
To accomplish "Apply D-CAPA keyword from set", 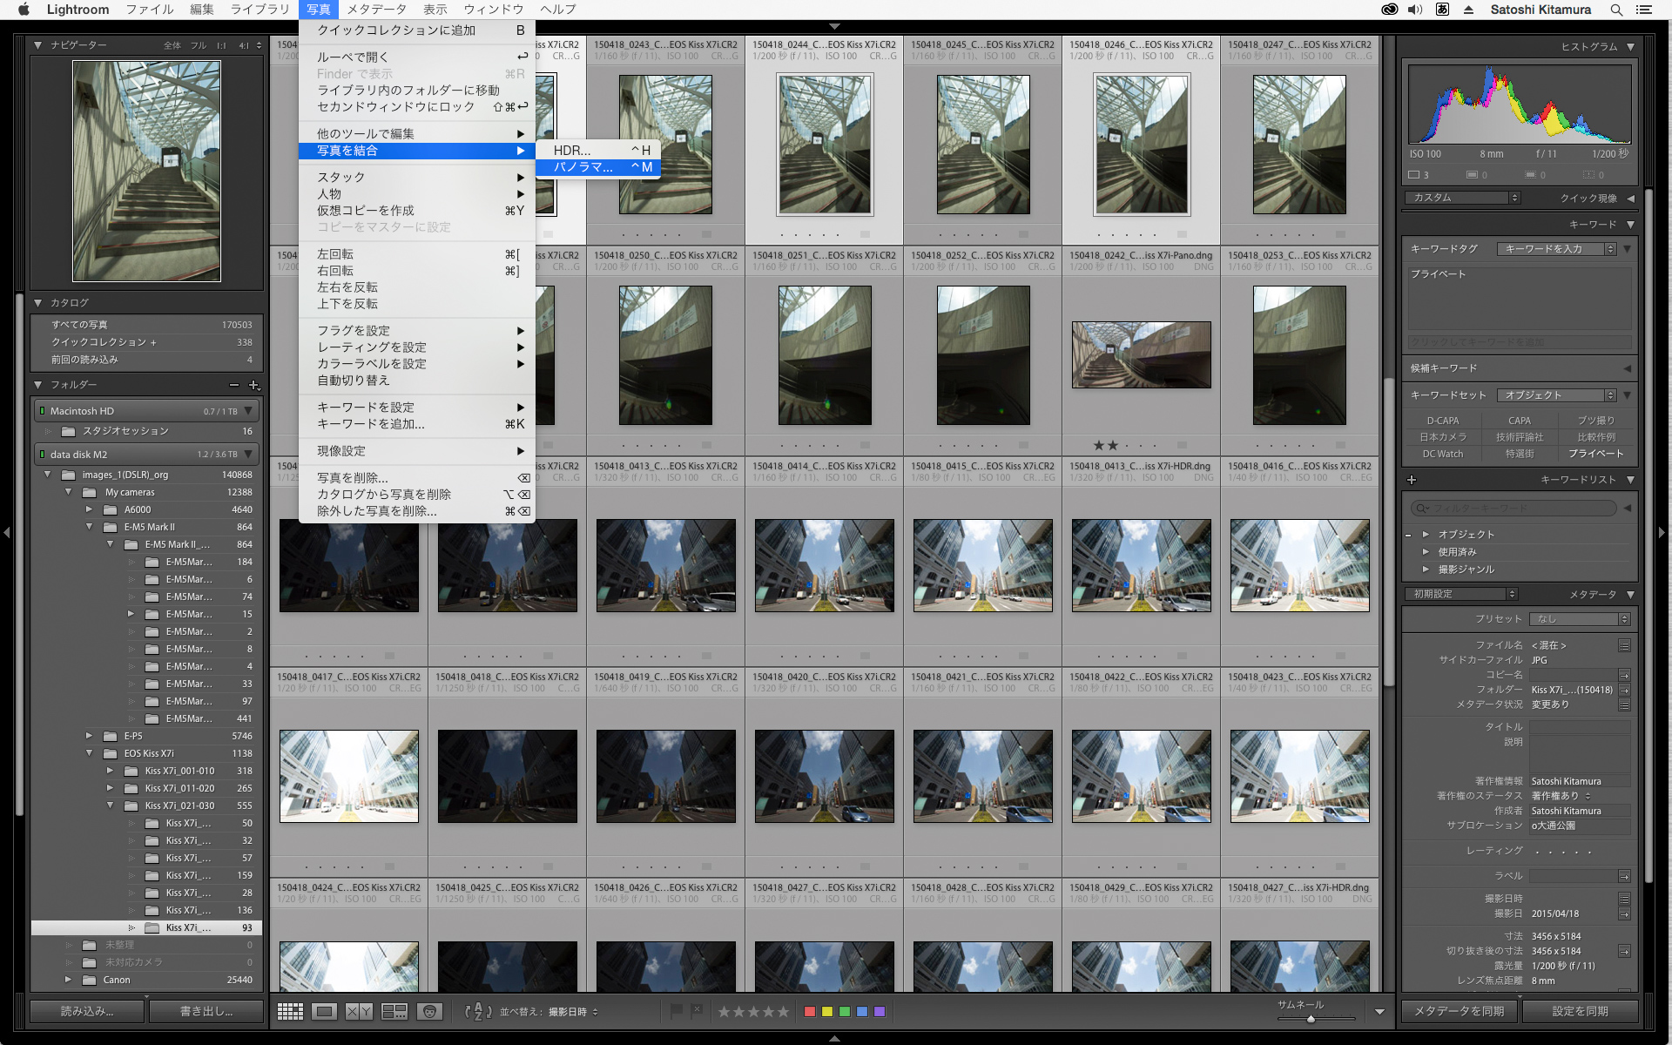I will [x=1443, y=421].
